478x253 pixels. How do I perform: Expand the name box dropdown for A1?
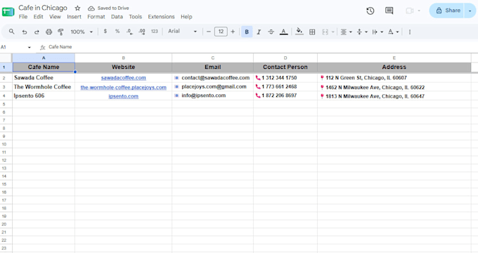tap(30, 47)
